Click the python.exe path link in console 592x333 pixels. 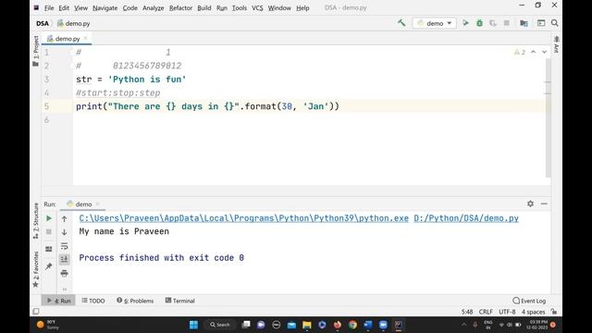click(243, 218)
